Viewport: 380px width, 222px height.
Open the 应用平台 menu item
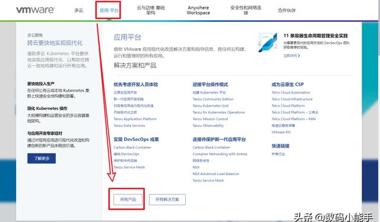109,10
